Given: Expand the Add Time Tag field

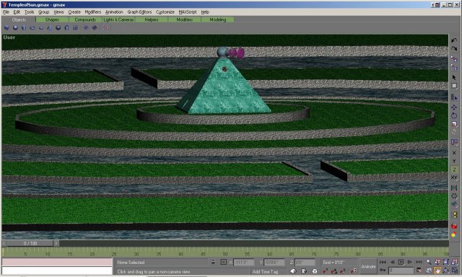Looking at the screenshot, I should click(265, 272).
